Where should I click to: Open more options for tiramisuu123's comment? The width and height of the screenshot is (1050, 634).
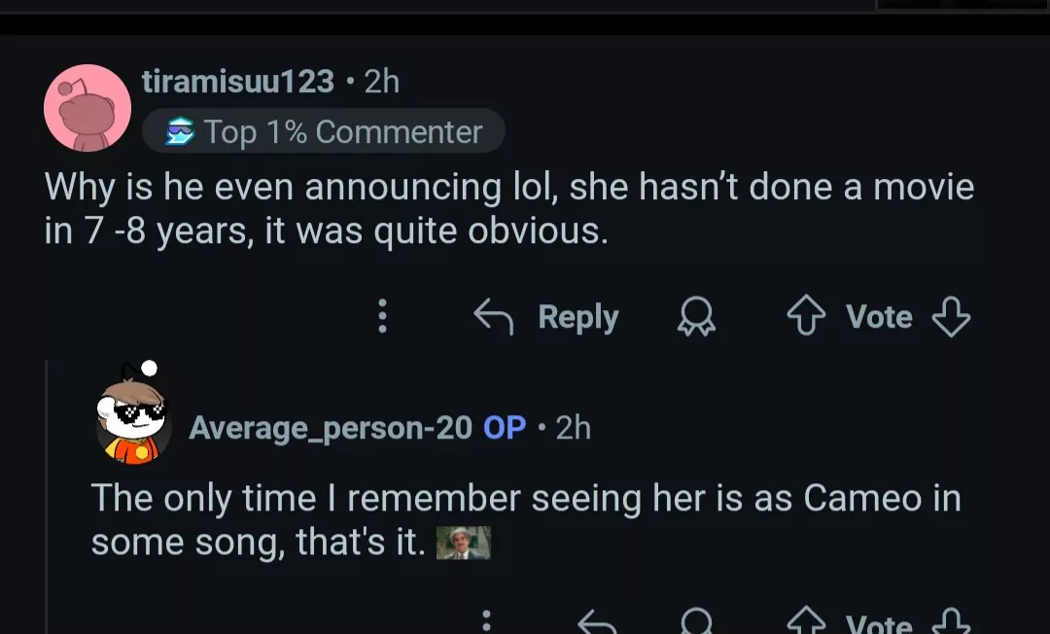(382, 317)
